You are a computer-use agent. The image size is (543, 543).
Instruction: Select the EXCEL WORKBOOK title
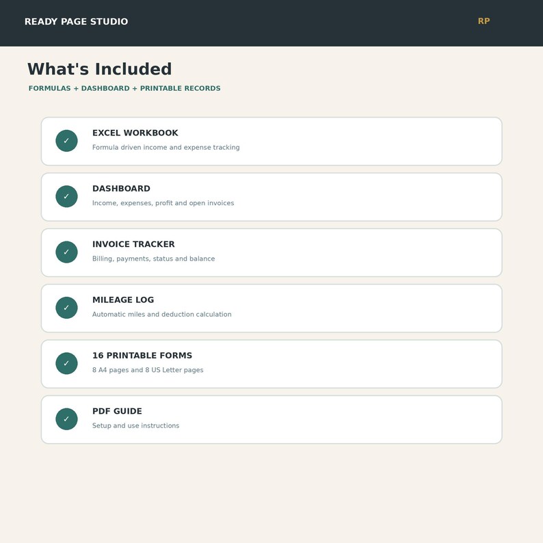[135, 133]
